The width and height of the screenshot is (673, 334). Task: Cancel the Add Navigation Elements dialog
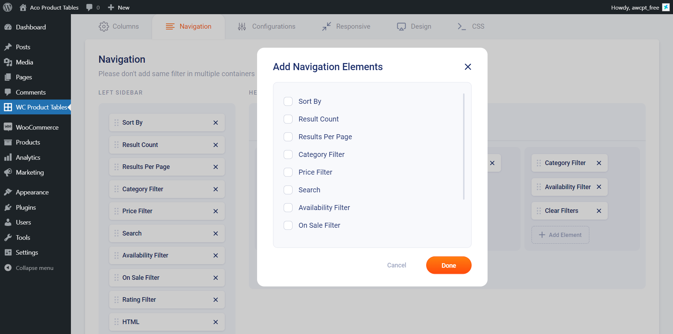[x=396, y=265]
